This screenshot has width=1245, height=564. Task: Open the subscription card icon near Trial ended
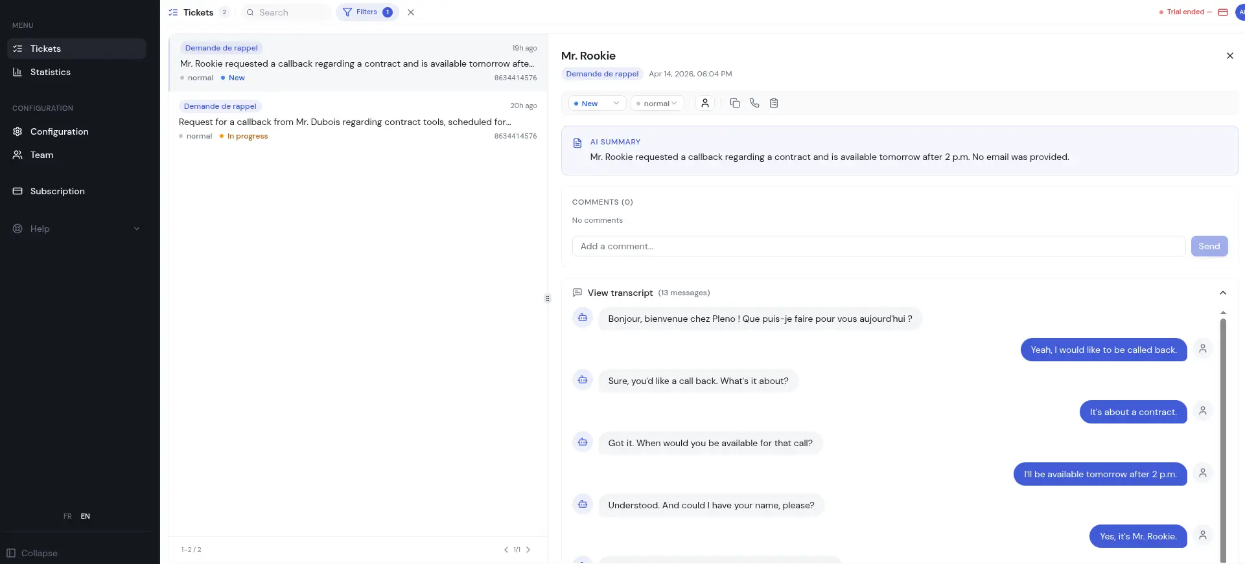click(x=1223, y=12)
